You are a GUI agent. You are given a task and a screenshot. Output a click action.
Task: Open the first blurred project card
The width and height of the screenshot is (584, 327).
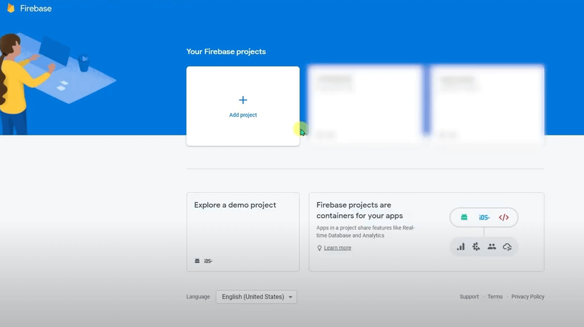click(x=365, y=104)
